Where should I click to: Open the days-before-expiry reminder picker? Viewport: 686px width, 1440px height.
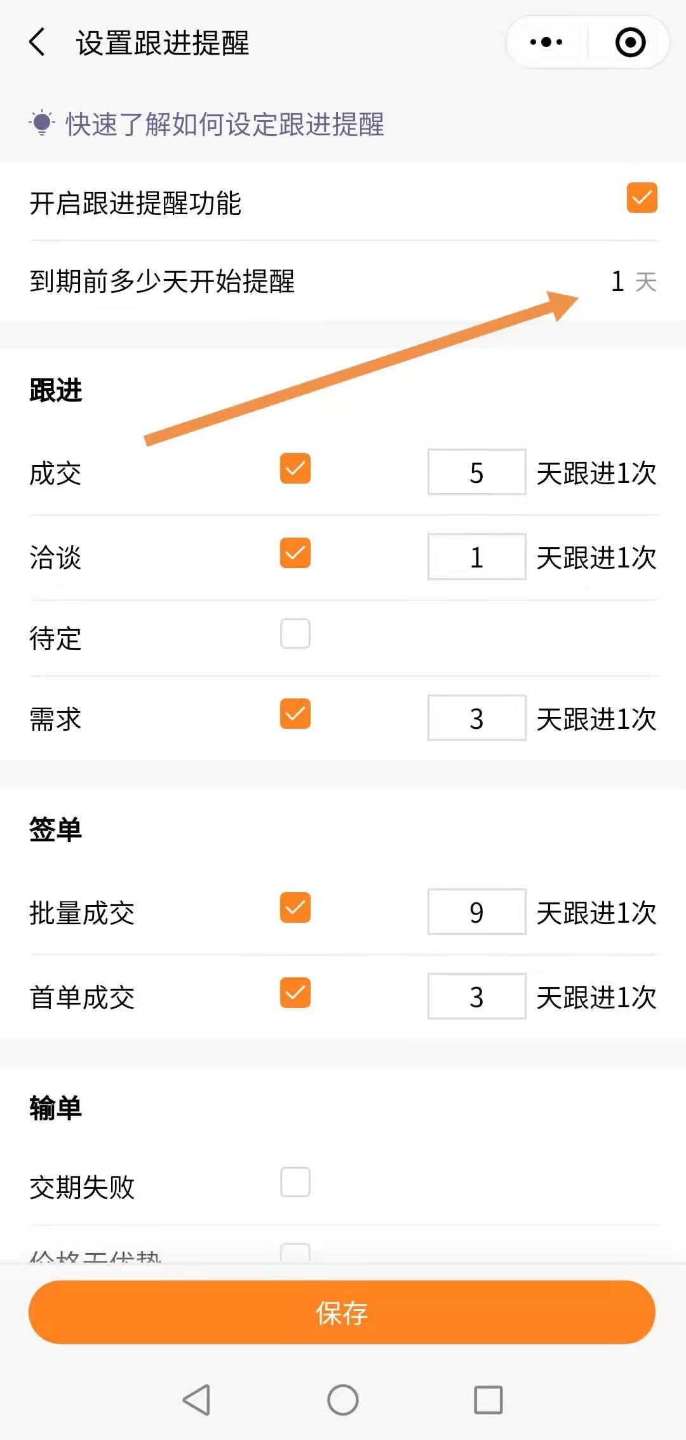(633, 282)
